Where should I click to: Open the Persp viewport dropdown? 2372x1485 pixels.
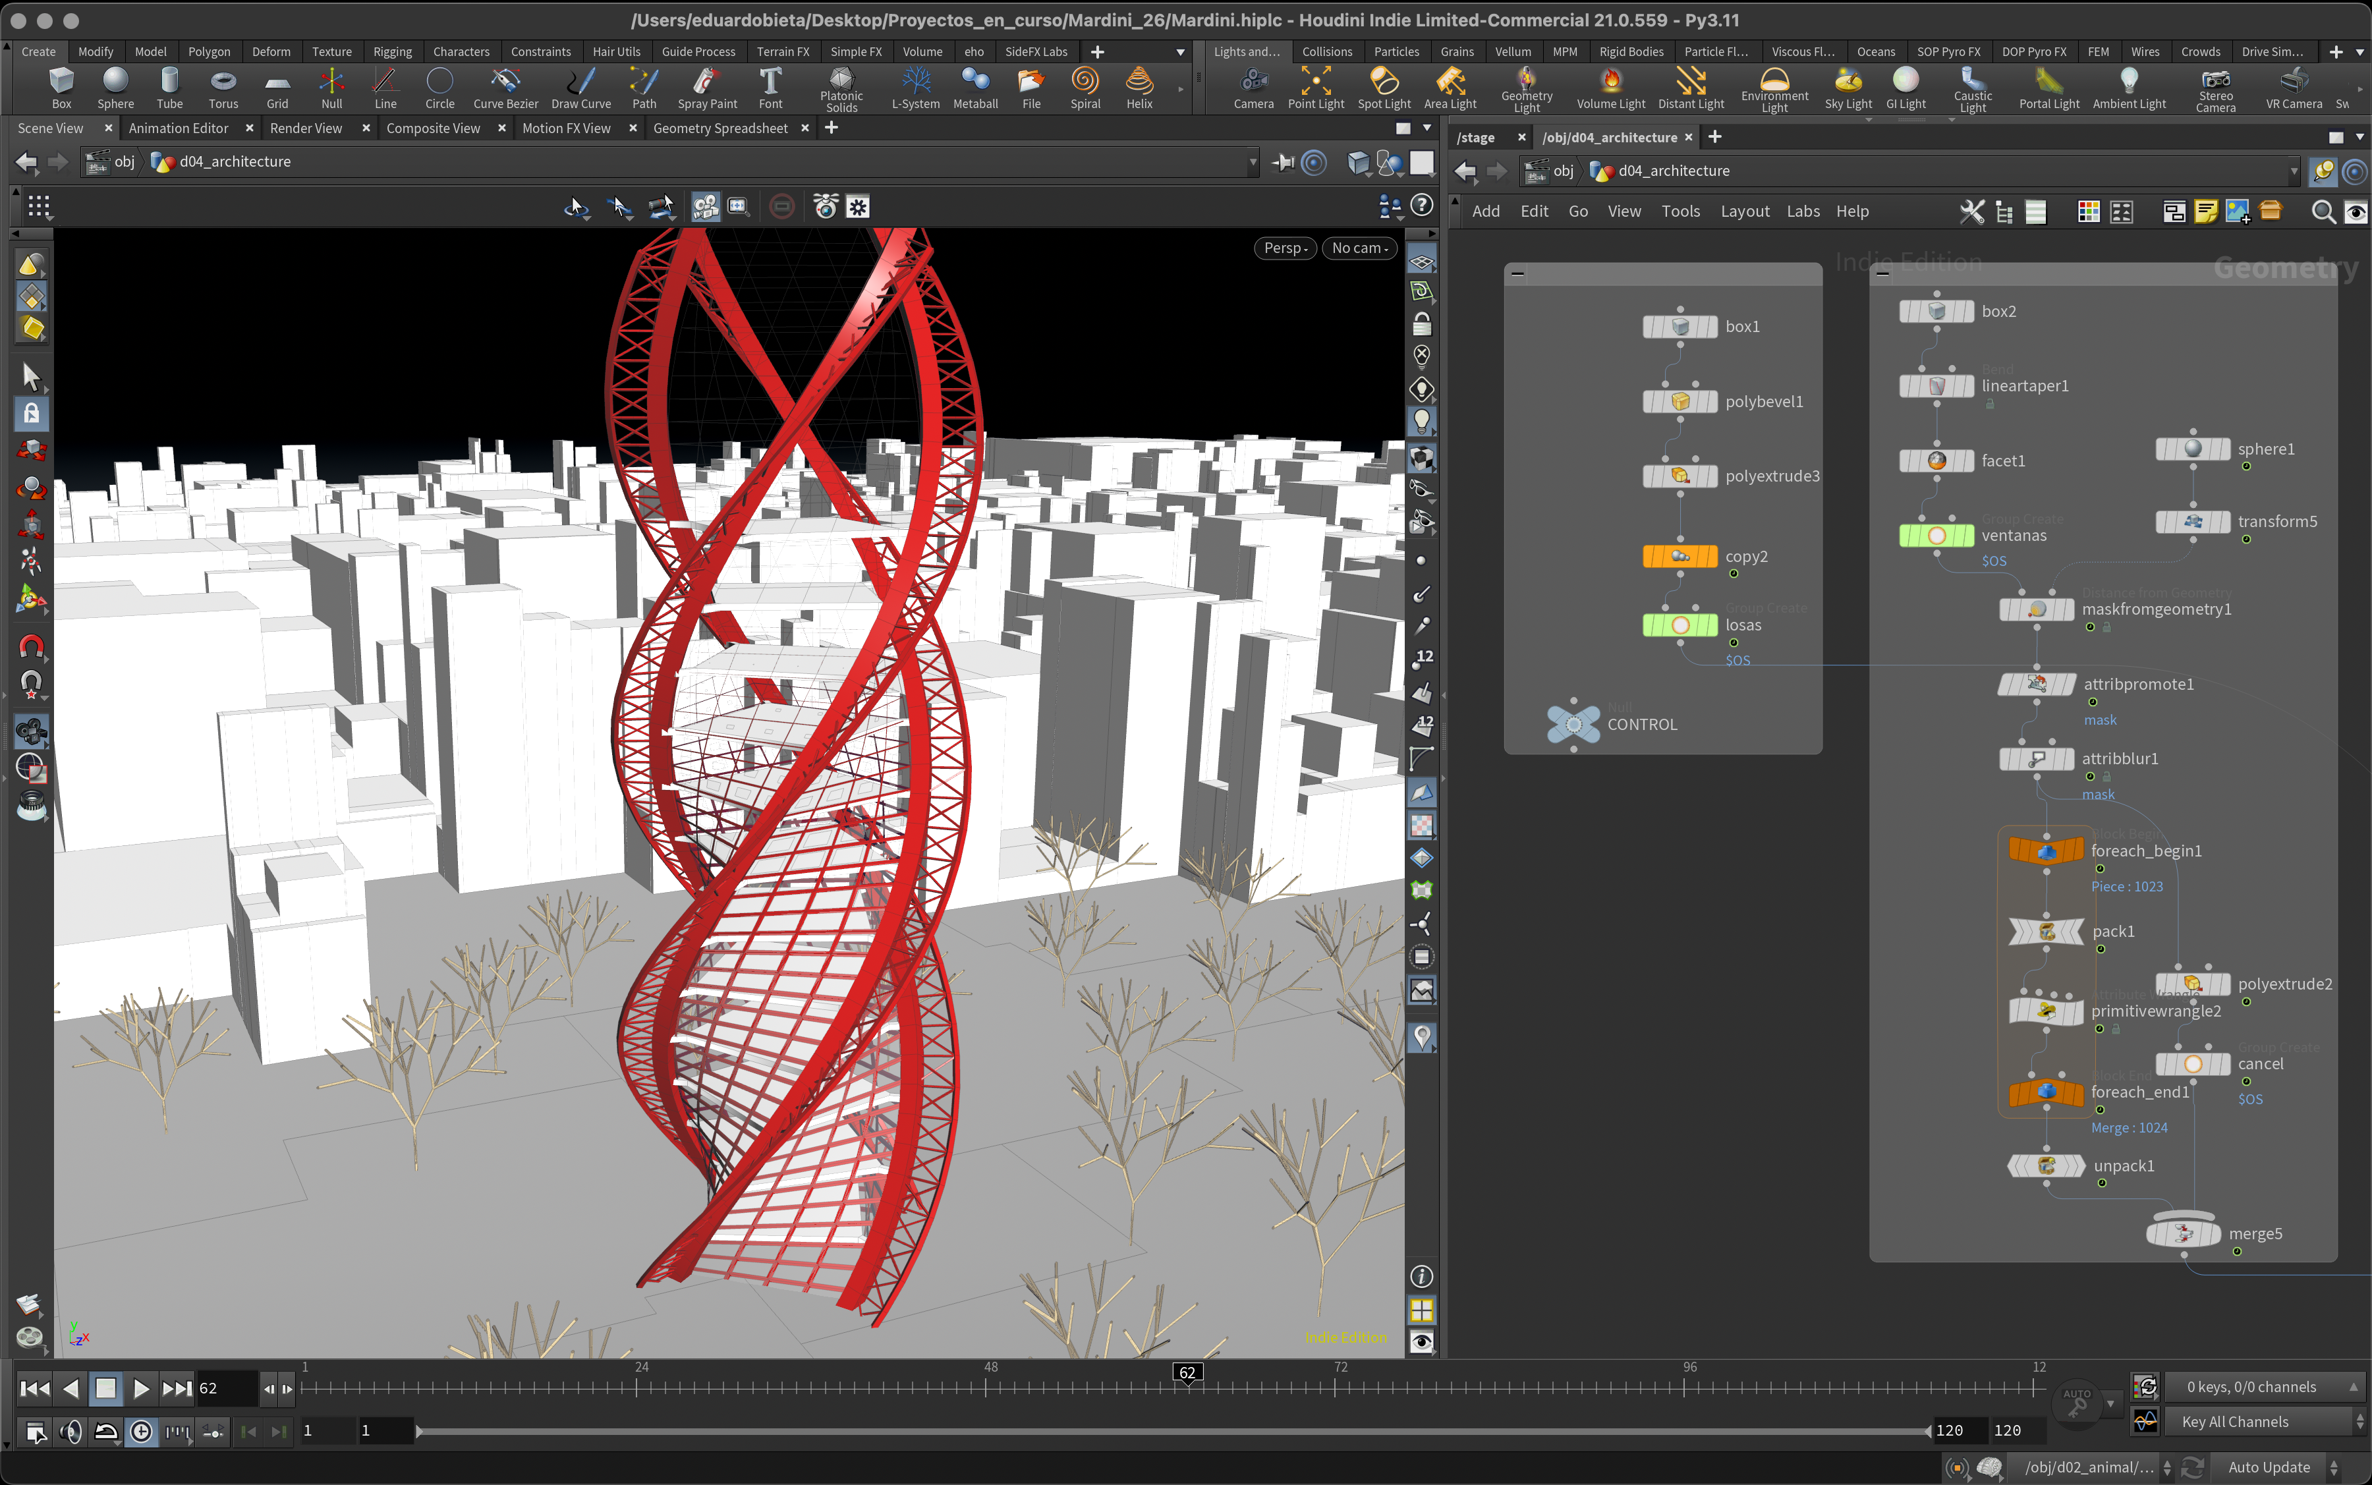point(1285,248)
